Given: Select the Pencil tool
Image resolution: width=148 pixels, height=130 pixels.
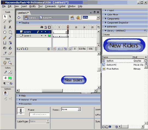Looking at the screenshot, I should click(5, 37).
